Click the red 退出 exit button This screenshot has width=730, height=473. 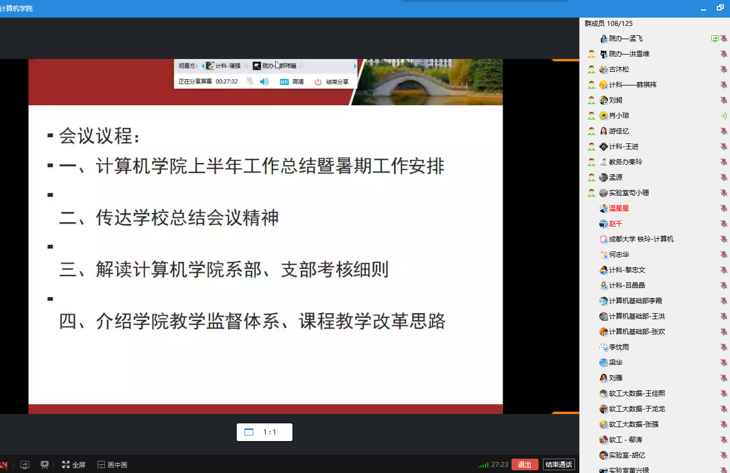524,465
